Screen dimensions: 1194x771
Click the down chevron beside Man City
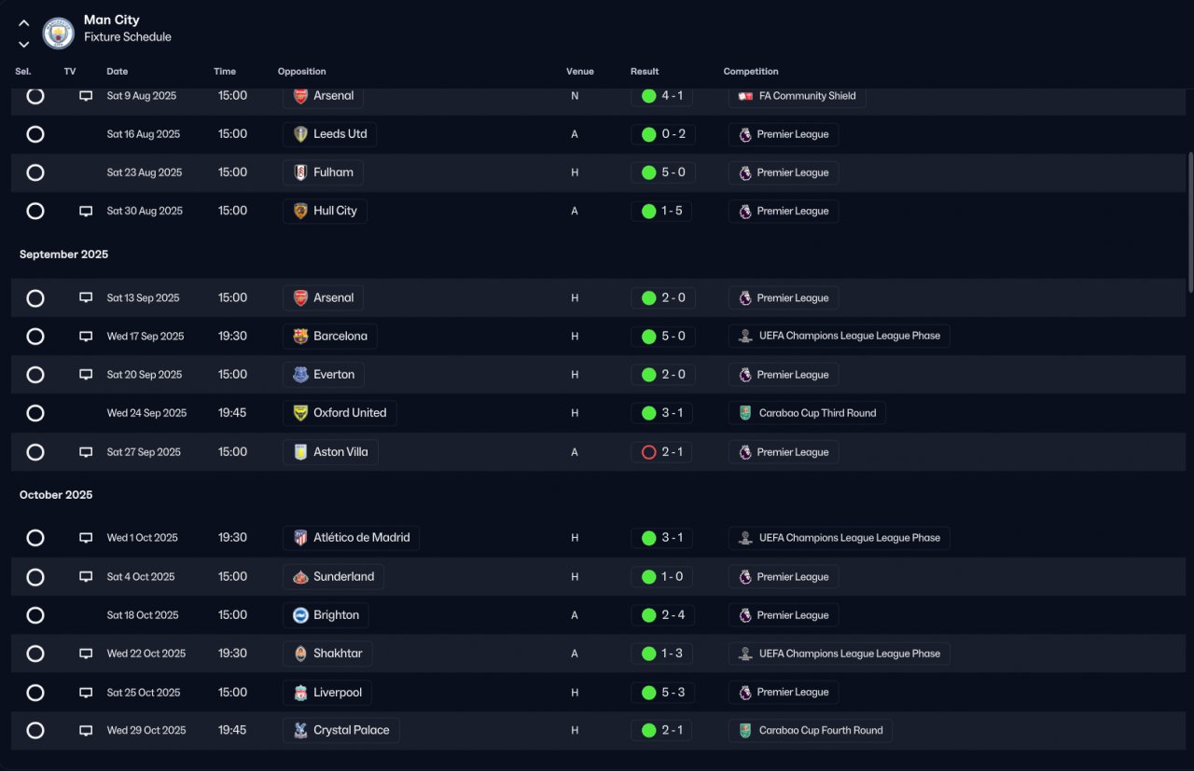(x=24, y=44)
